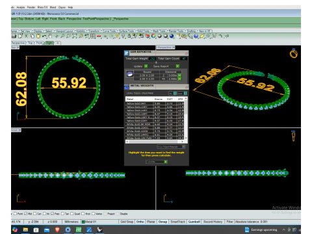Click the pendant icon in Right viewport
The image size is (312, 234).
point(293,136)
